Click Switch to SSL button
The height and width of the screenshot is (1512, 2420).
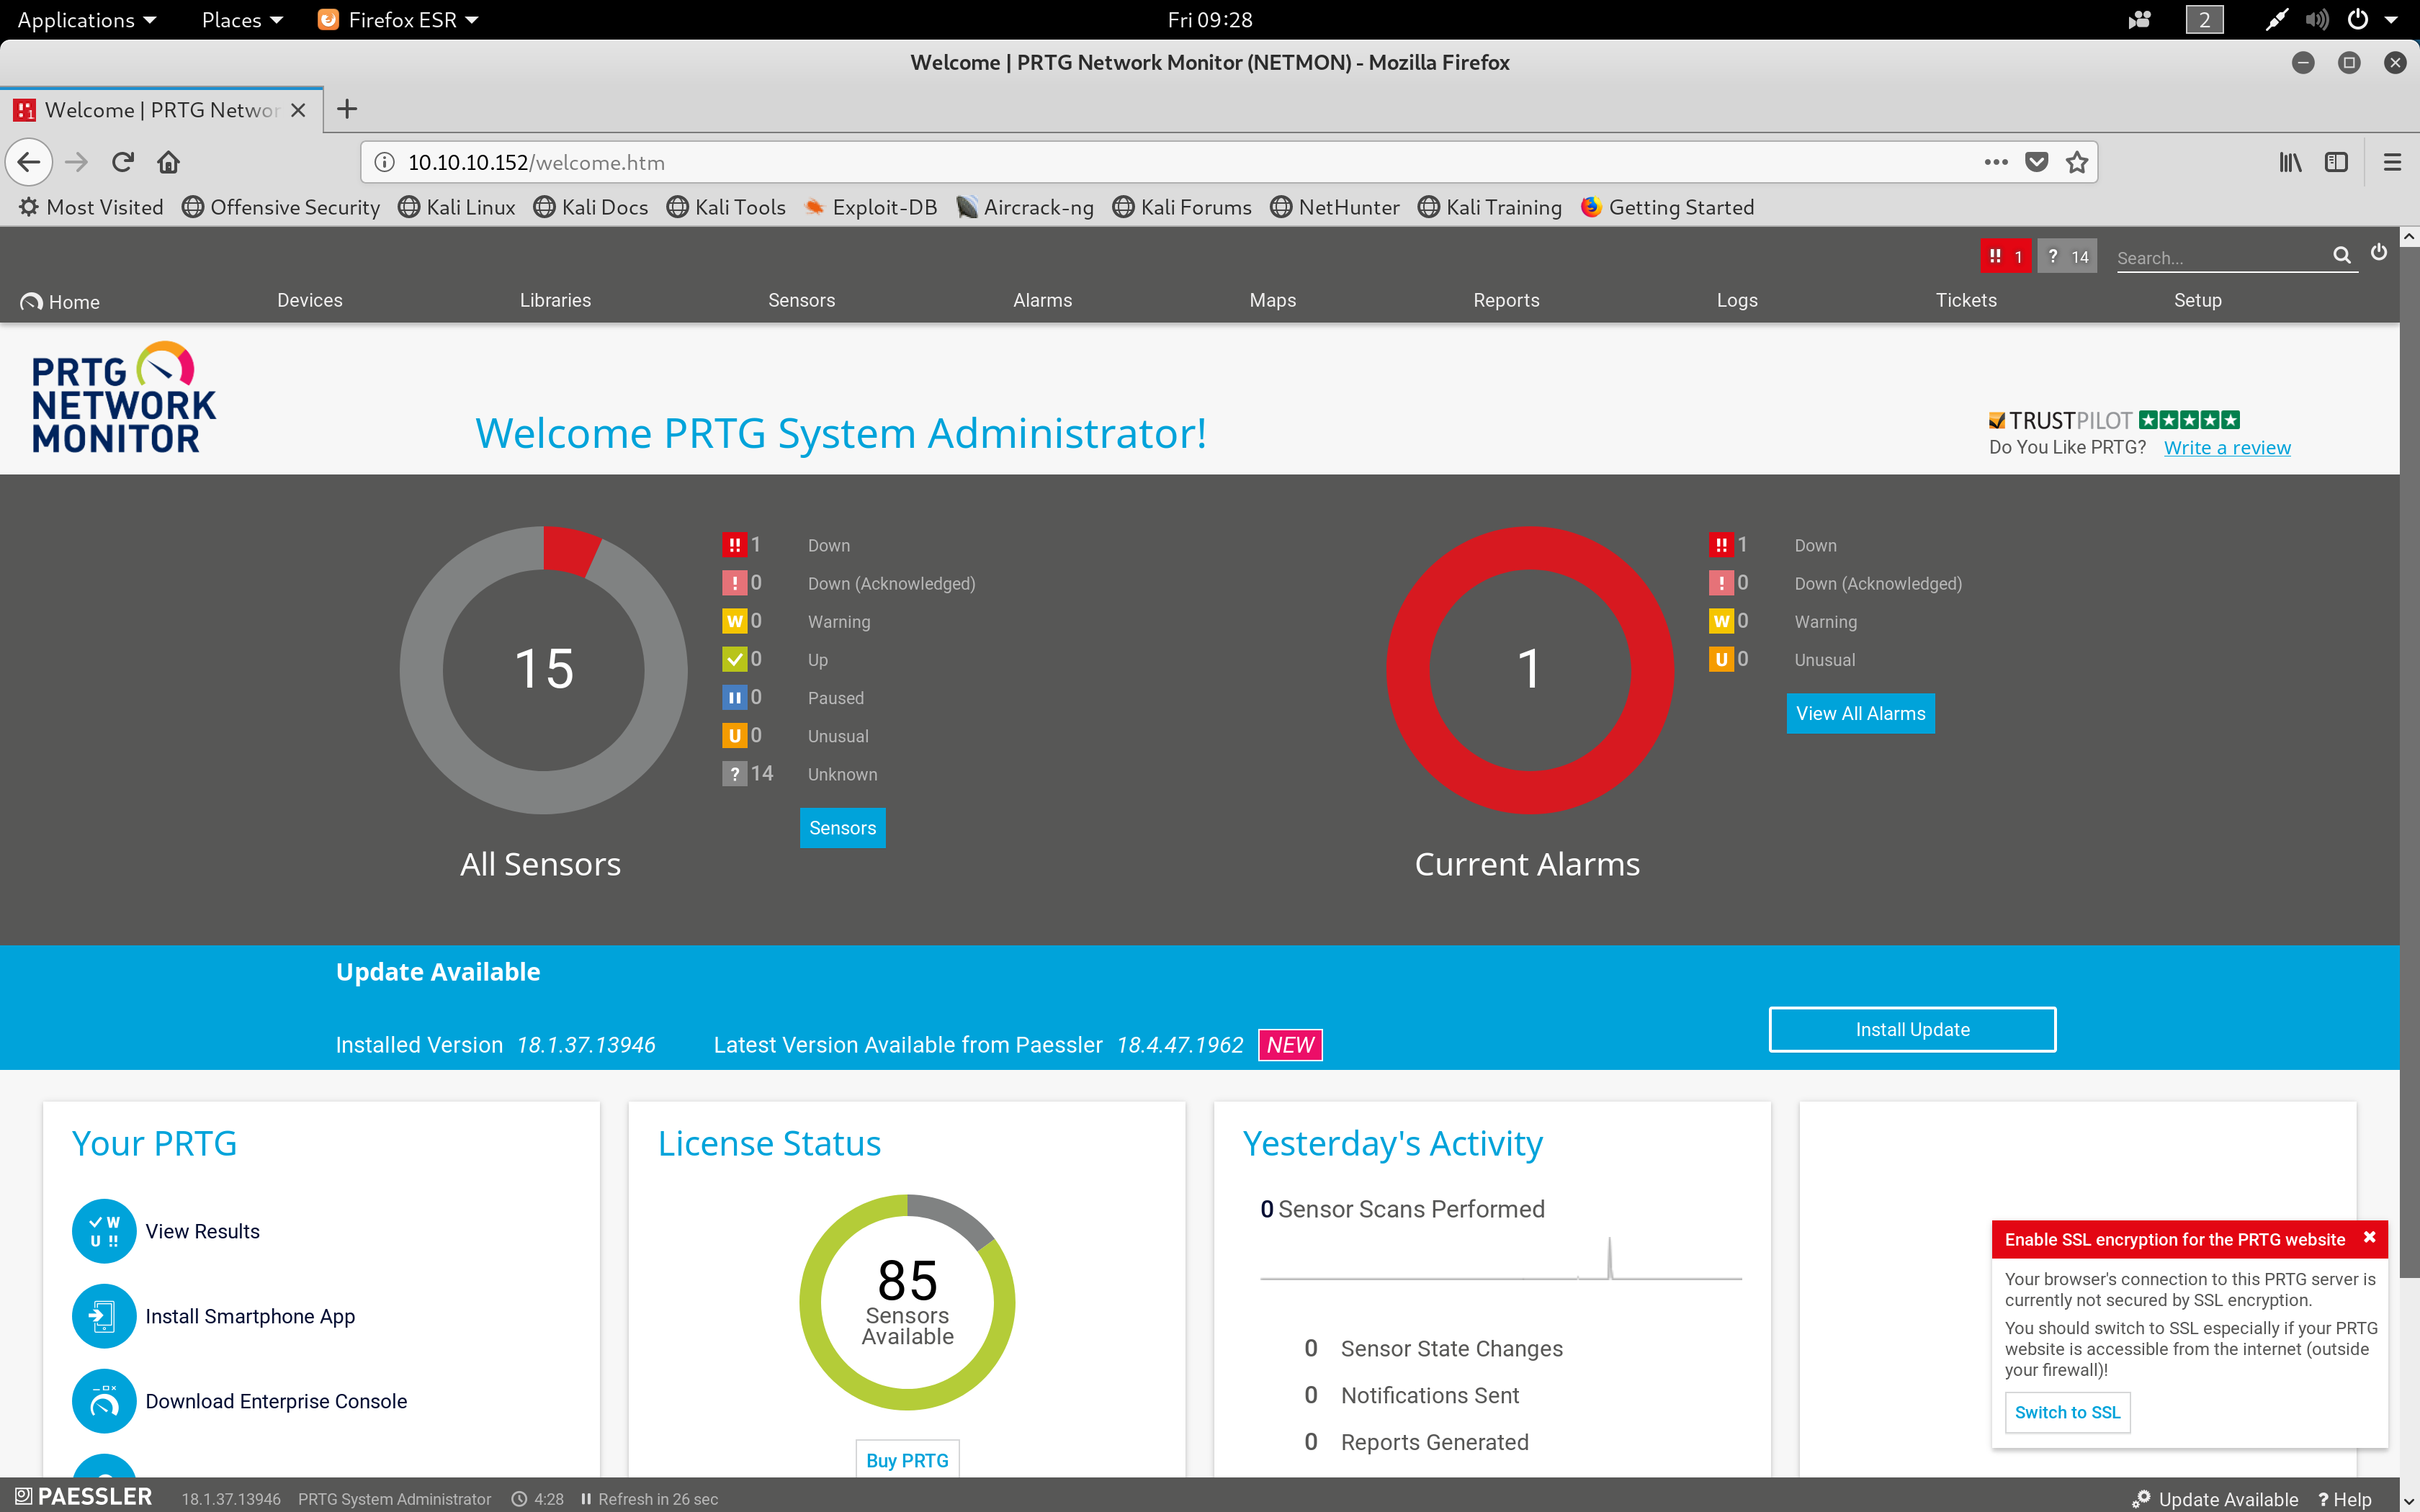click(x=2067, y=1412)
